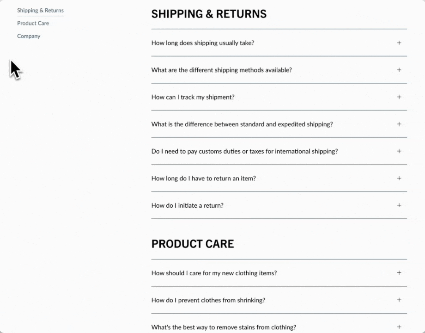
Task: Go to Company section in sidebar
Action: tap(29, 36)
